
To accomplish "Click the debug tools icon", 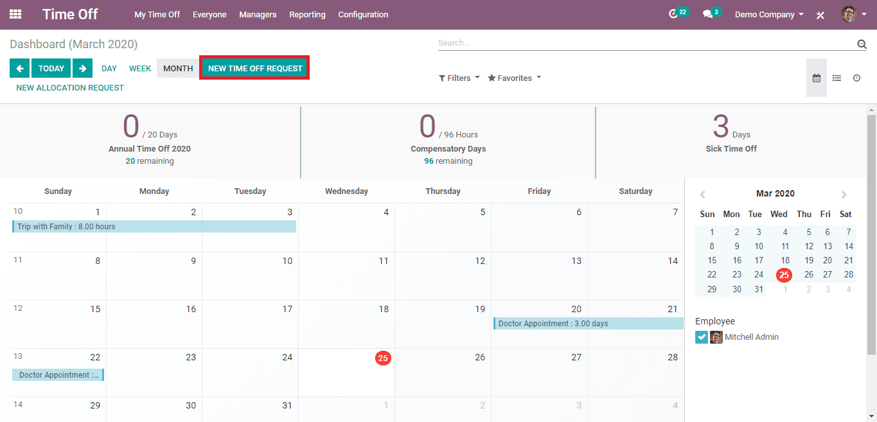I will [820, 15].
